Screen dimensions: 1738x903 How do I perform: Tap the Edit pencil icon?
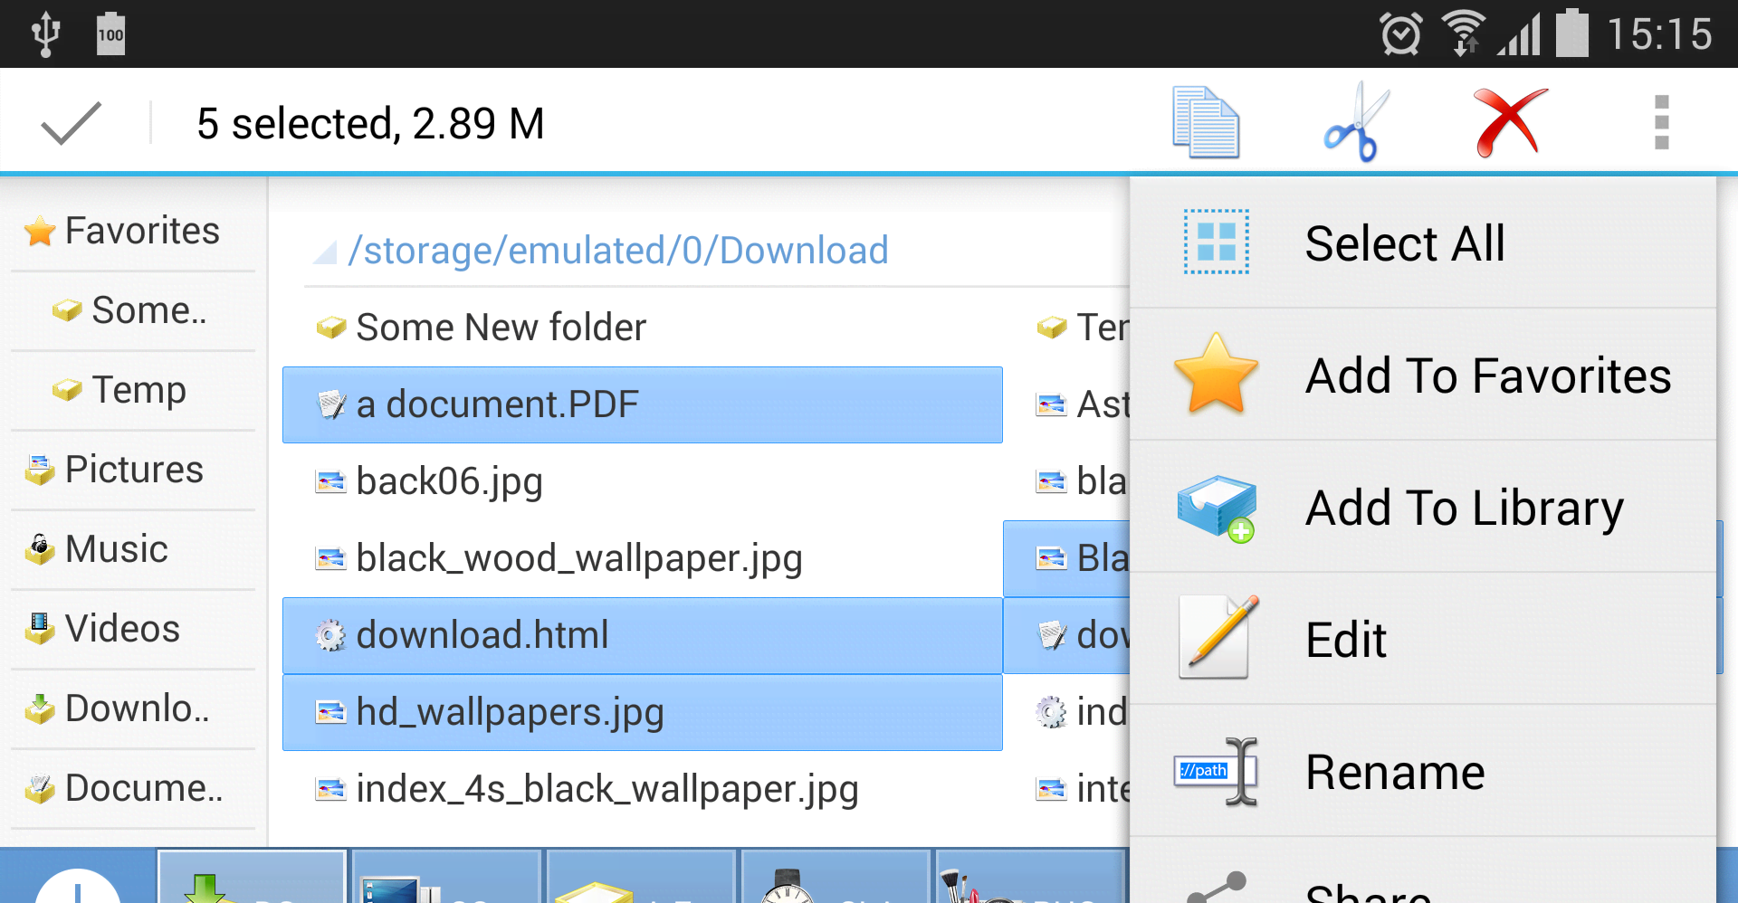coord(1218,637)
